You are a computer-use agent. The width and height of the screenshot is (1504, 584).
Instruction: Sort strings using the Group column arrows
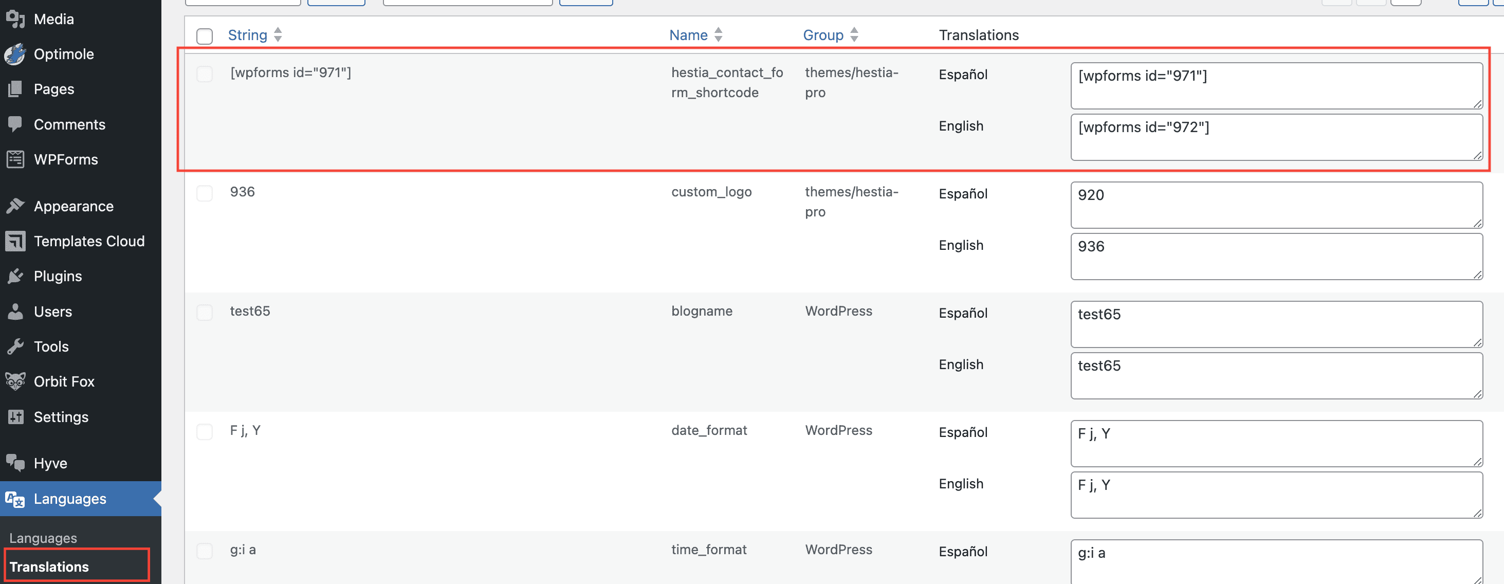854,35
